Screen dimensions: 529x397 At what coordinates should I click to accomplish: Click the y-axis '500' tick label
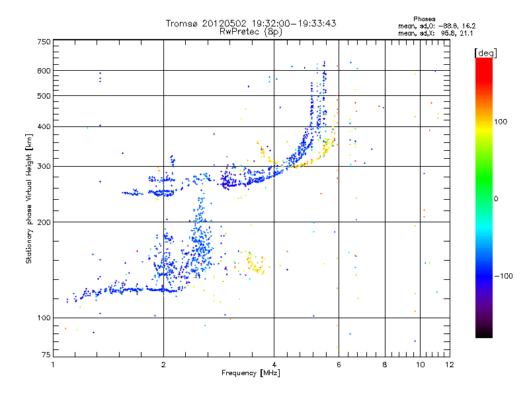(44, 96)
